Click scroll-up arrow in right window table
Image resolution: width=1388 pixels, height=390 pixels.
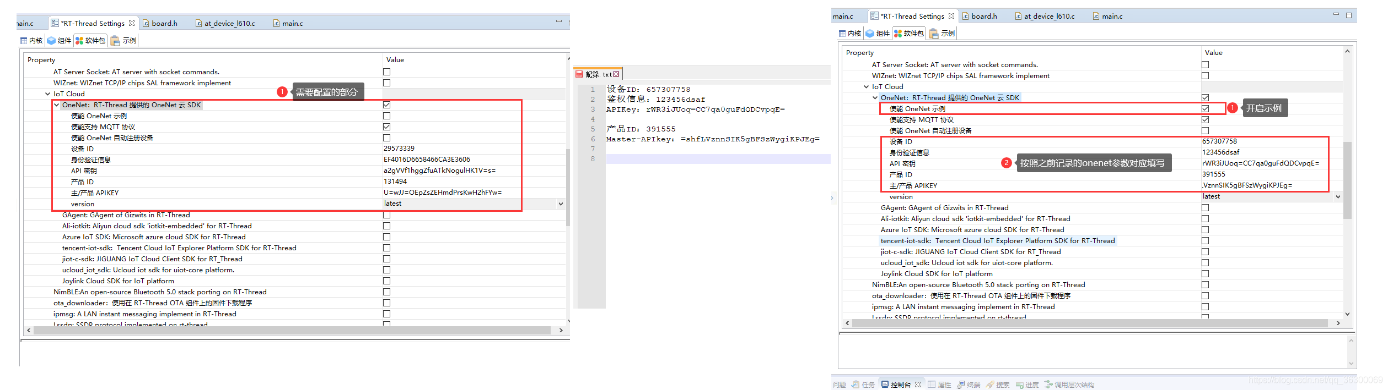coord(1347,52)
